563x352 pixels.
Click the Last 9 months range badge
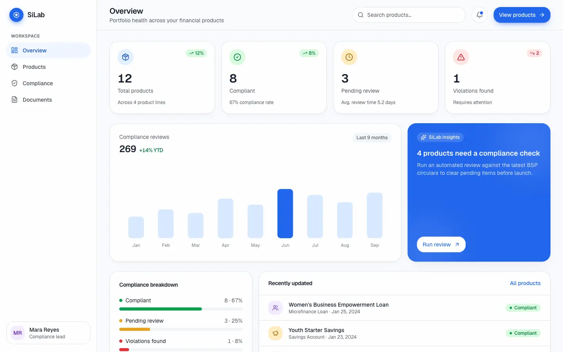[x=372, y=138]
